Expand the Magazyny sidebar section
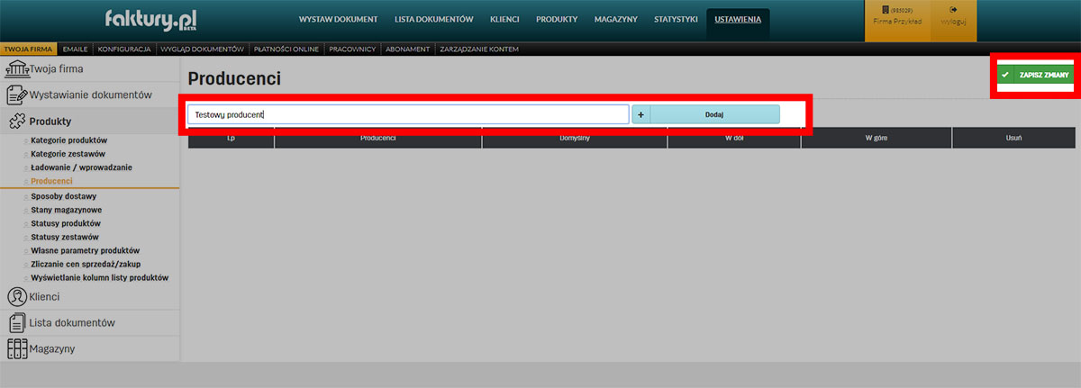 coord(90,348)
